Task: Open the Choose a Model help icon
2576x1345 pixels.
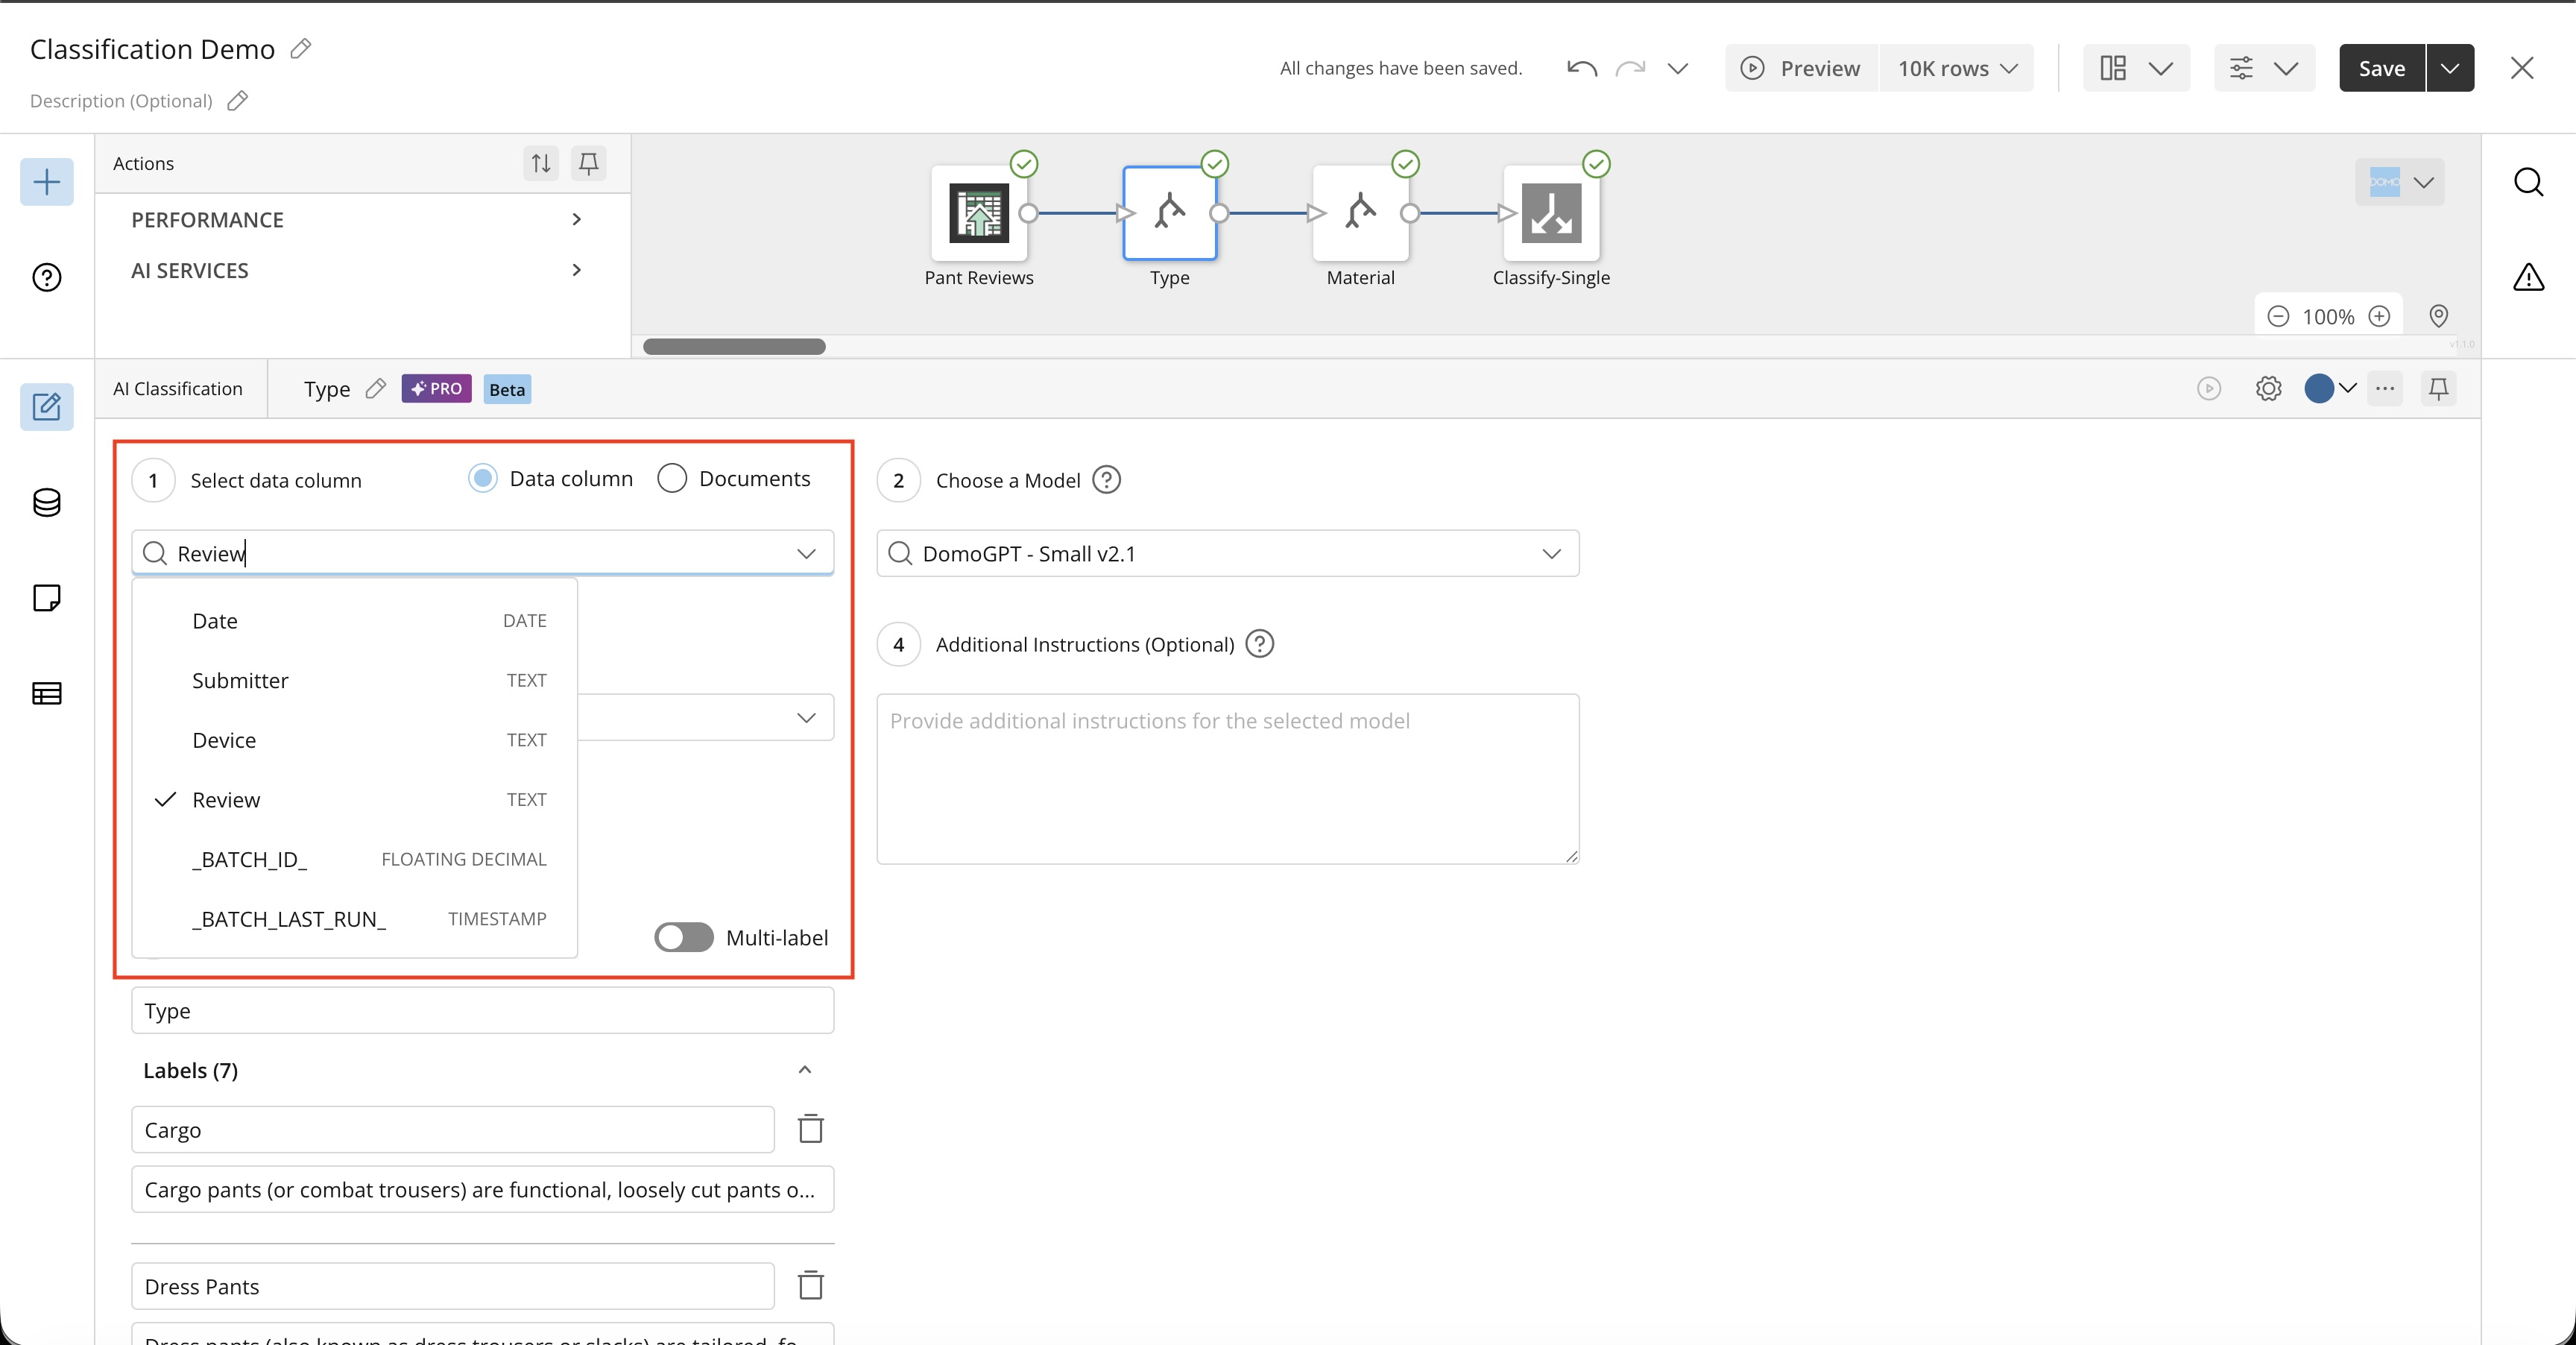Action: click(1106, 480)
